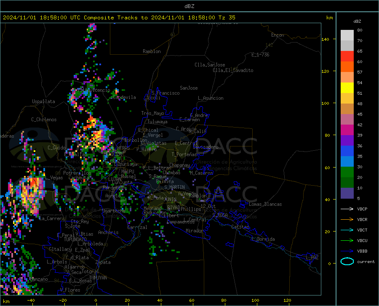The width and height of the screenshot is (379, 306).
Task: Click the 'Encon' map label
Action: tap(278, 35)
